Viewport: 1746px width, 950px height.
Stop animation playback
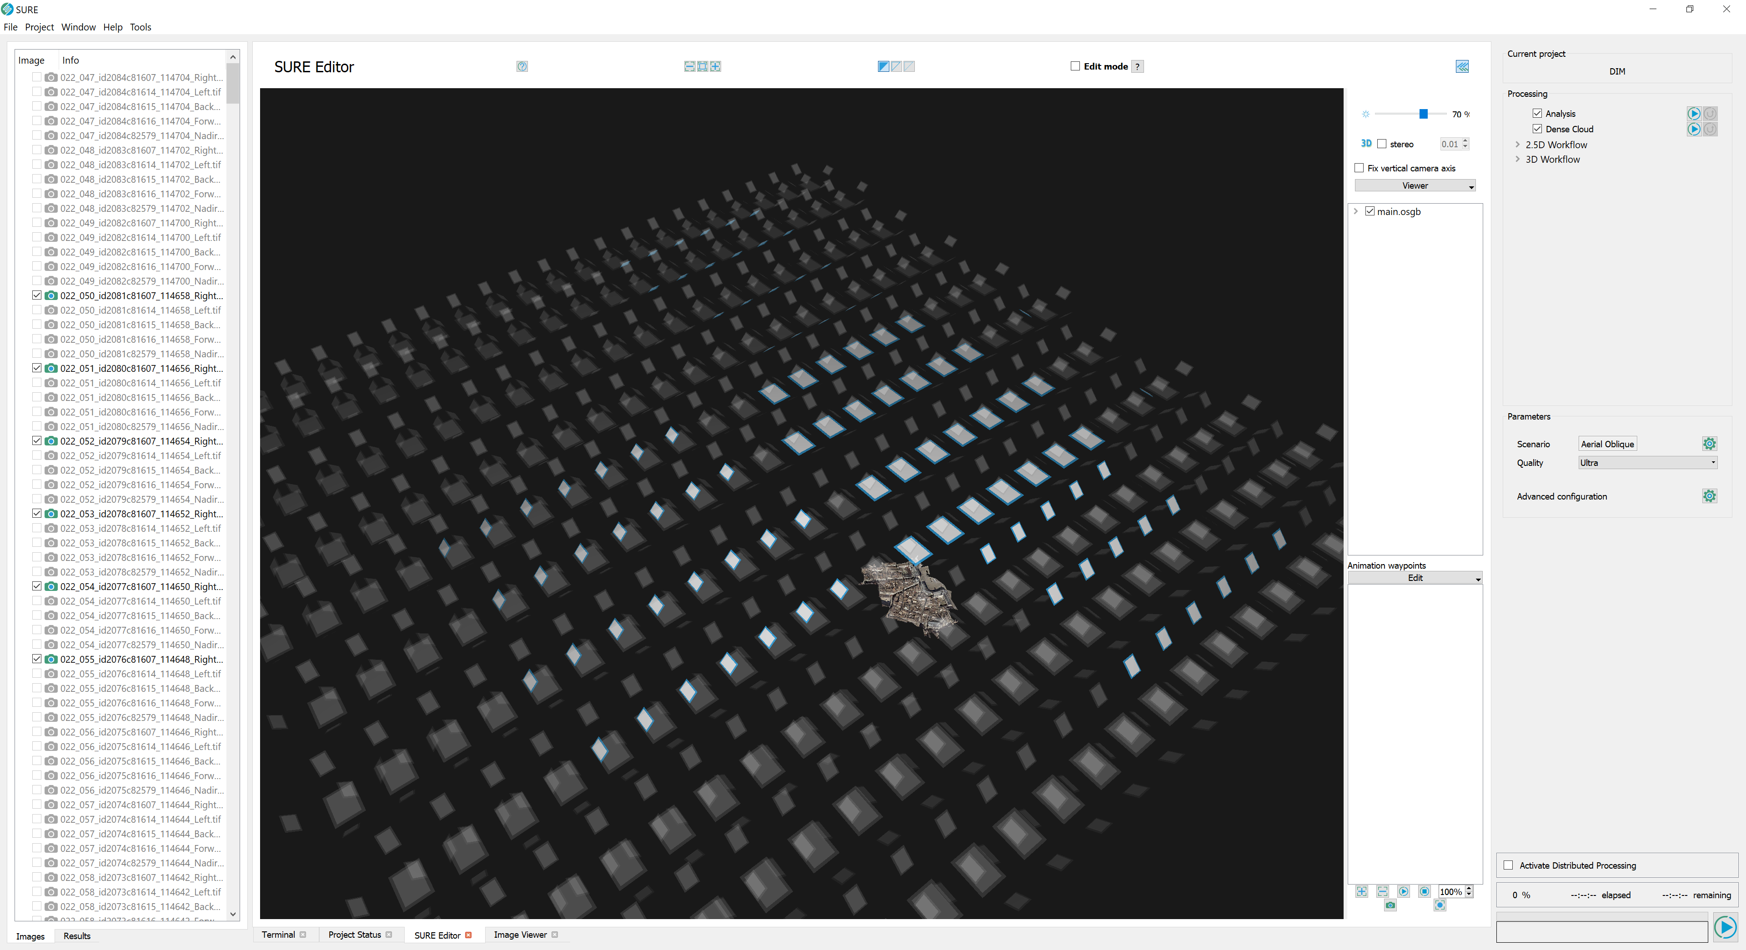pyautogui.click(x=1425, y=892)
